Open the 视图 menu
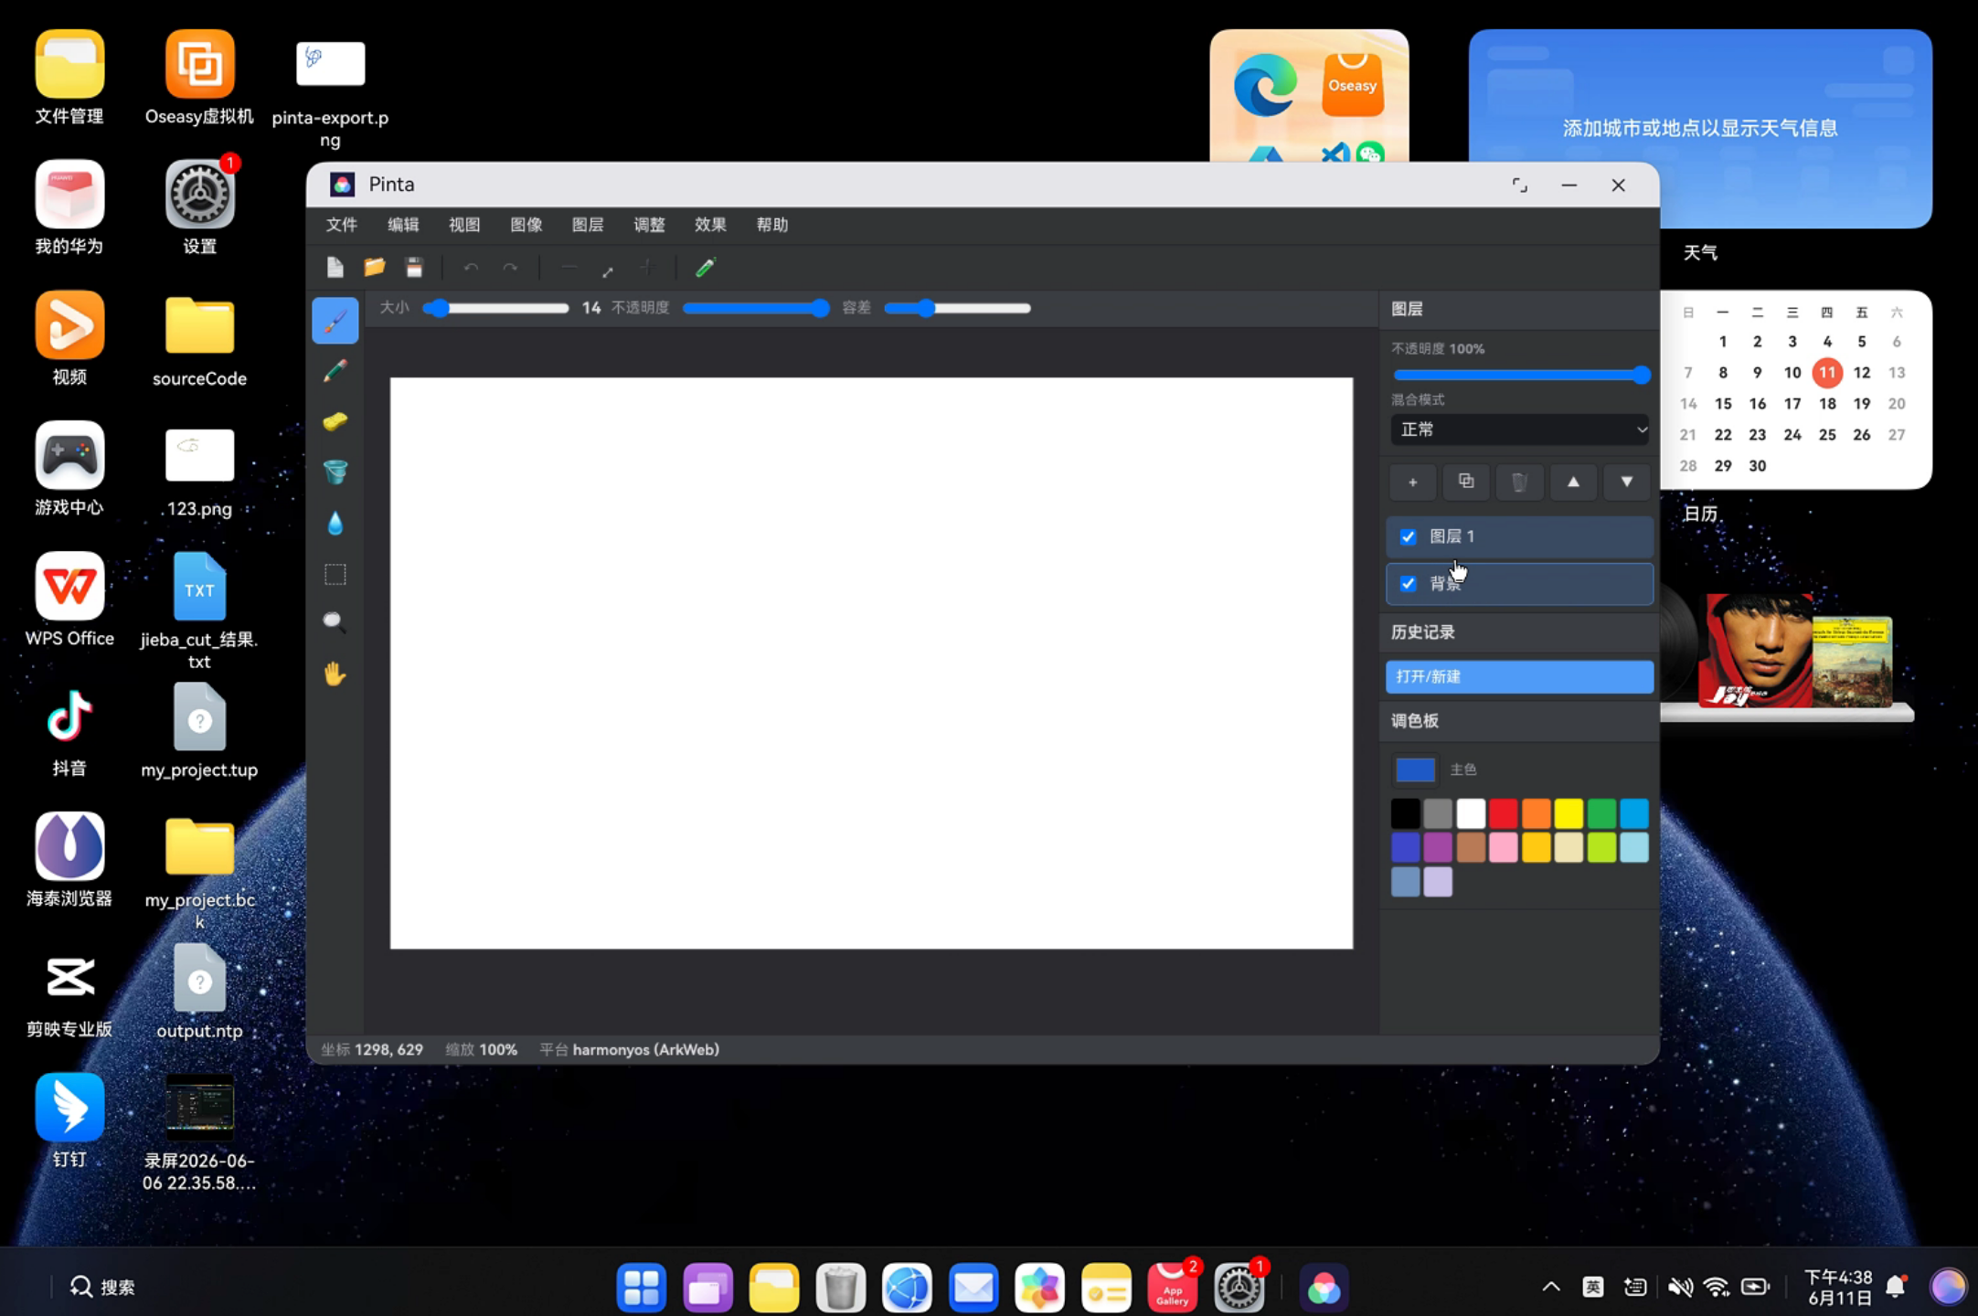 click(464, 225)
